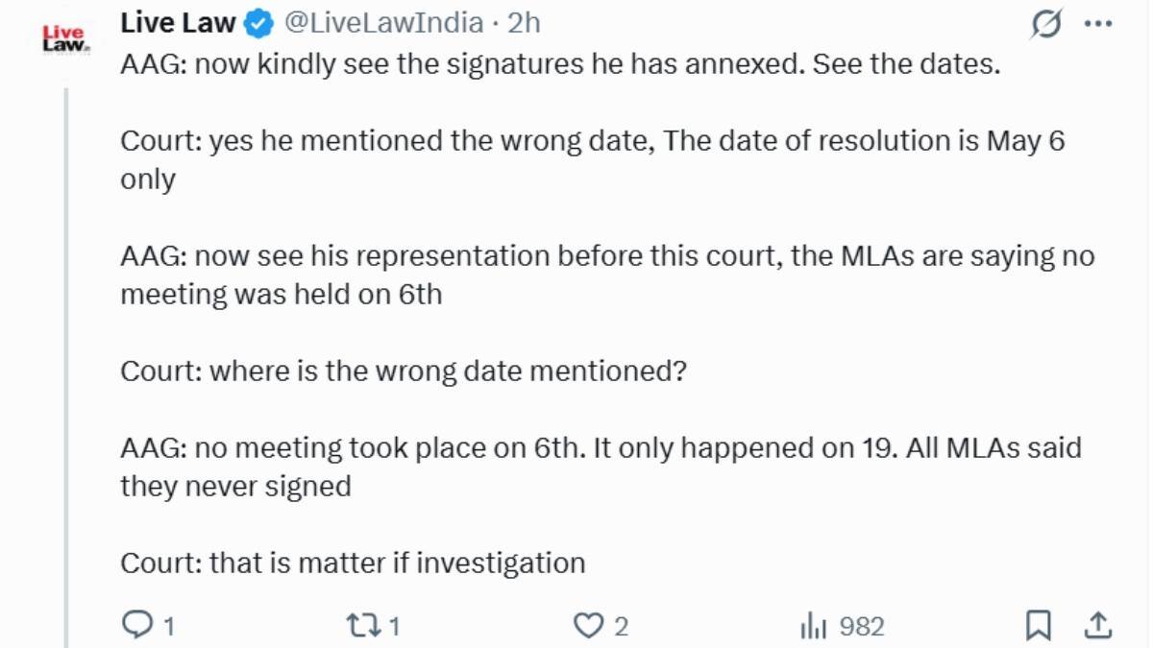Viewport: 1153px width, 648px height.
Task: Open the Grok explain-post icon
Action: 1045,25
